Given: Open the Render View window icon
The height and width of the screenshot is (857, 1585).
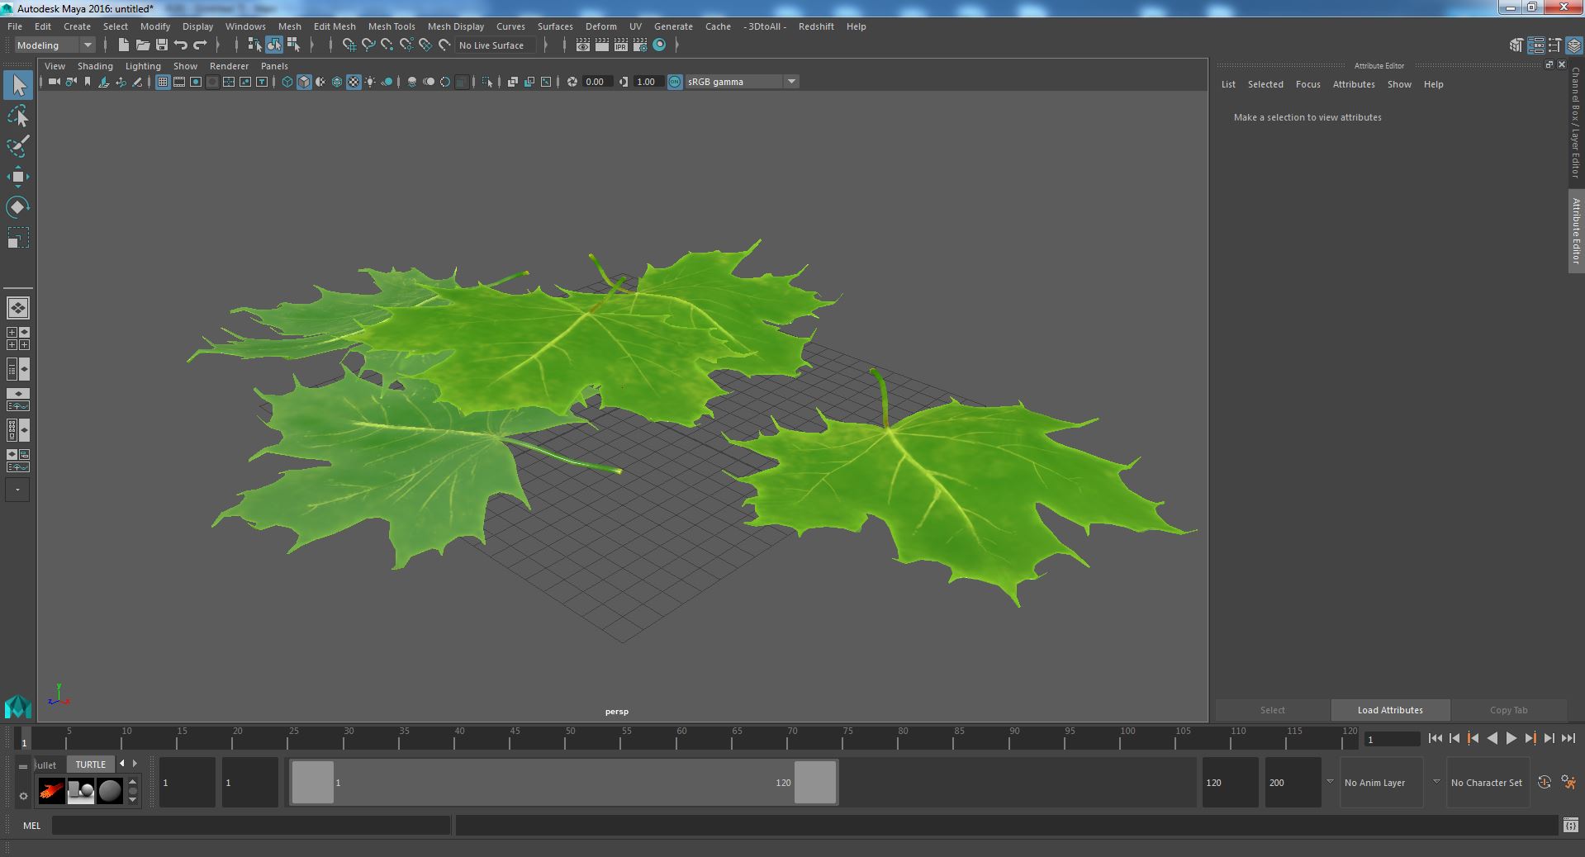Looking at the screenshot, I should click(x=583, y=45).
